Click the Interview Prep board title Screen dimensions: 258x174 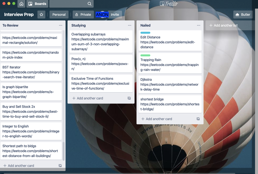click(x=19, y=15)
